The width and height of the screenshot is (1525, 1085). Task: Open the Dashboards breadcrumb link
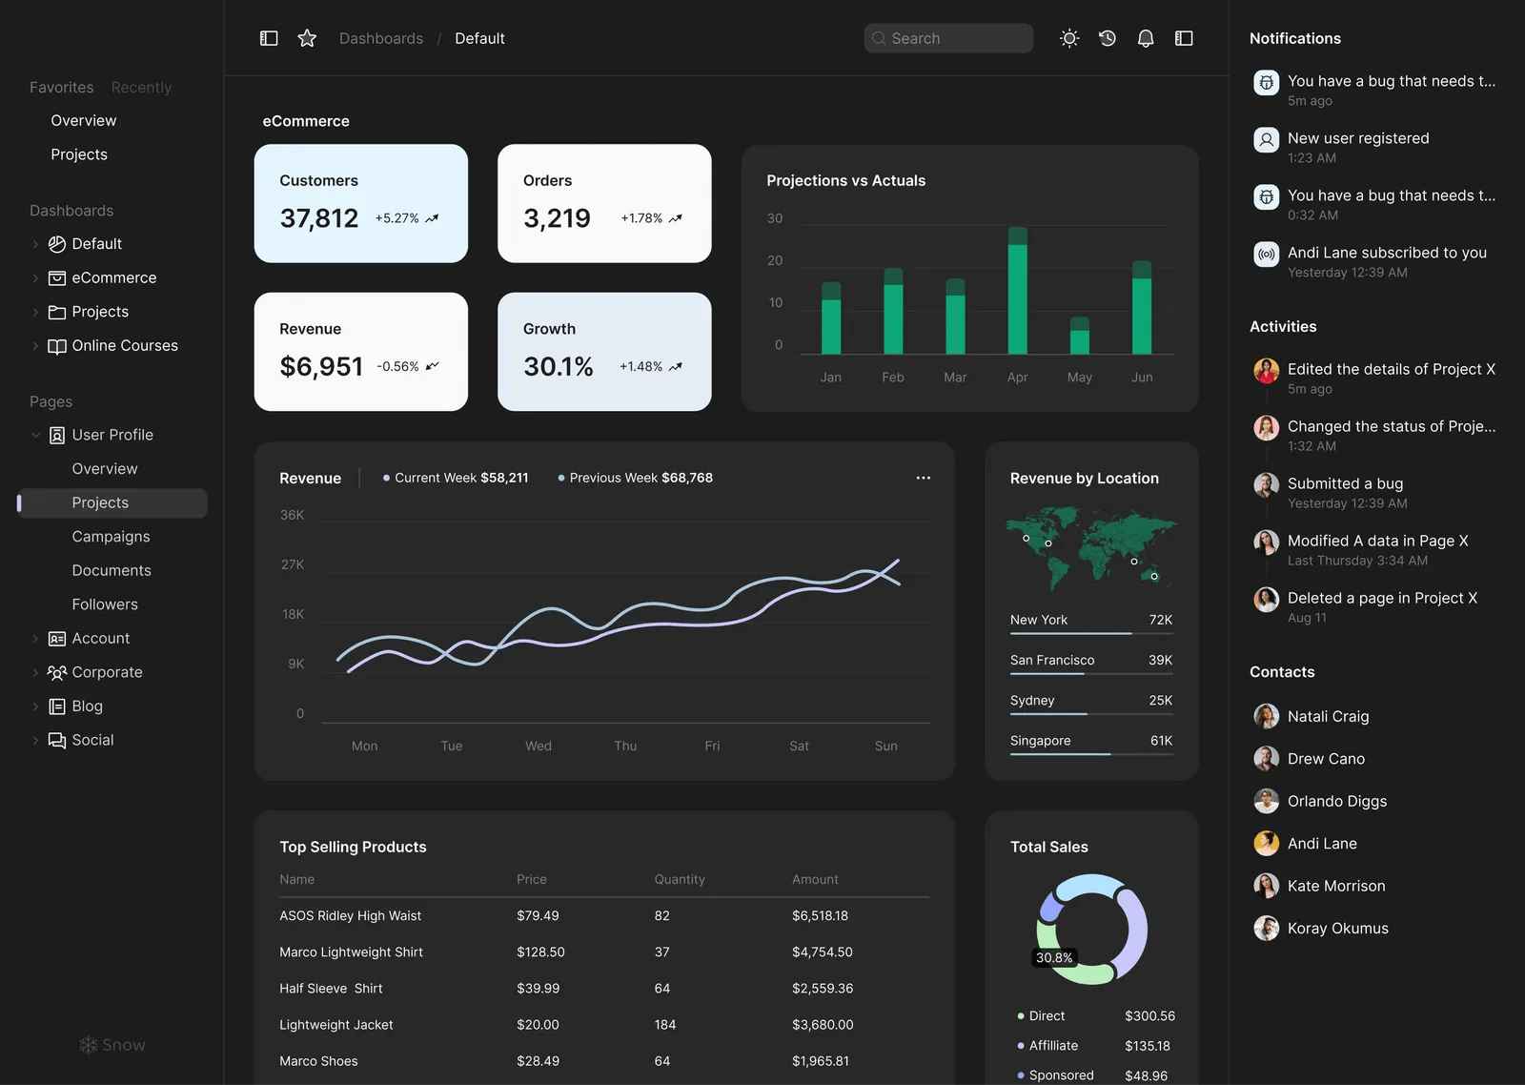[x=381, y=38]
